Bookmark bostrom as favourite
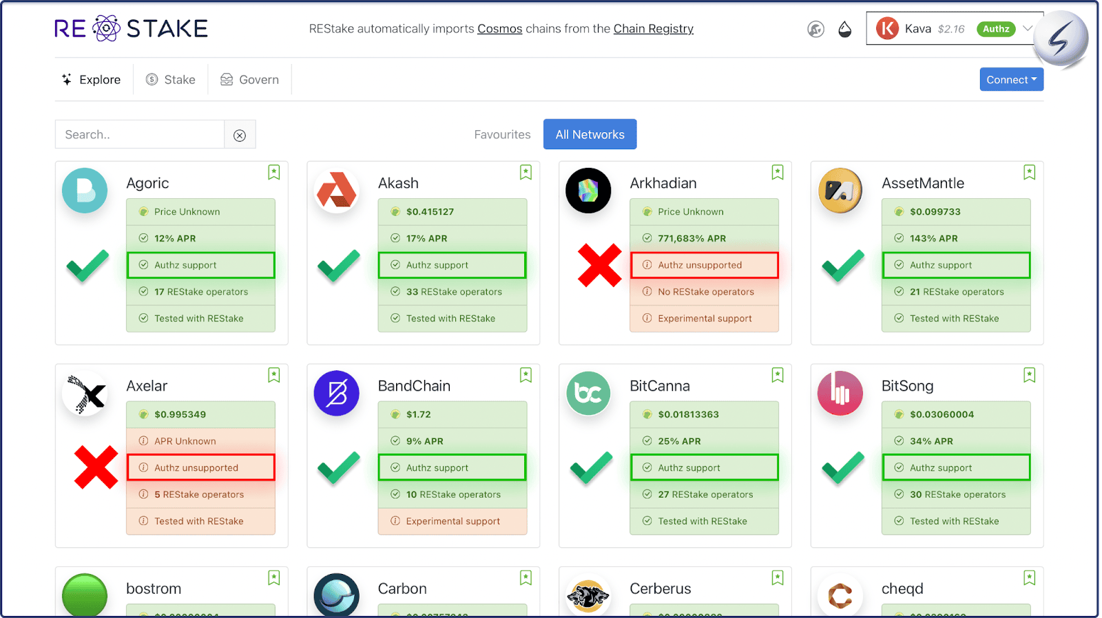This screenshot has width=1102, height=618. 274,578
